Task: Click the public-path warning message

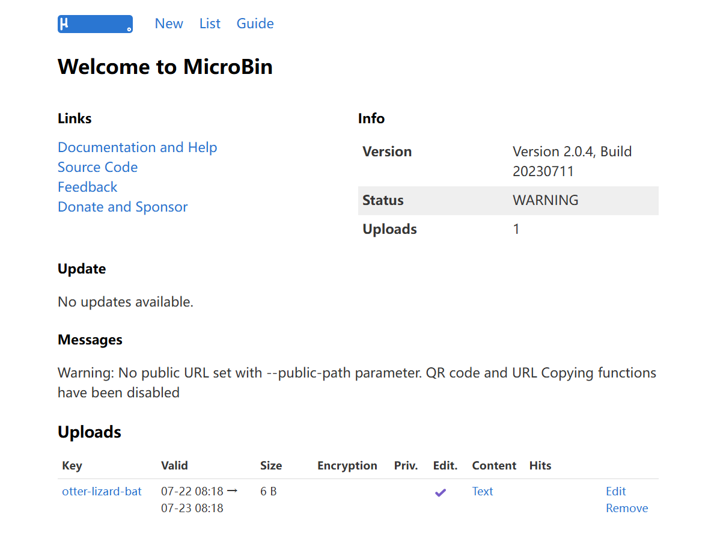Action: tap(357, 382)
